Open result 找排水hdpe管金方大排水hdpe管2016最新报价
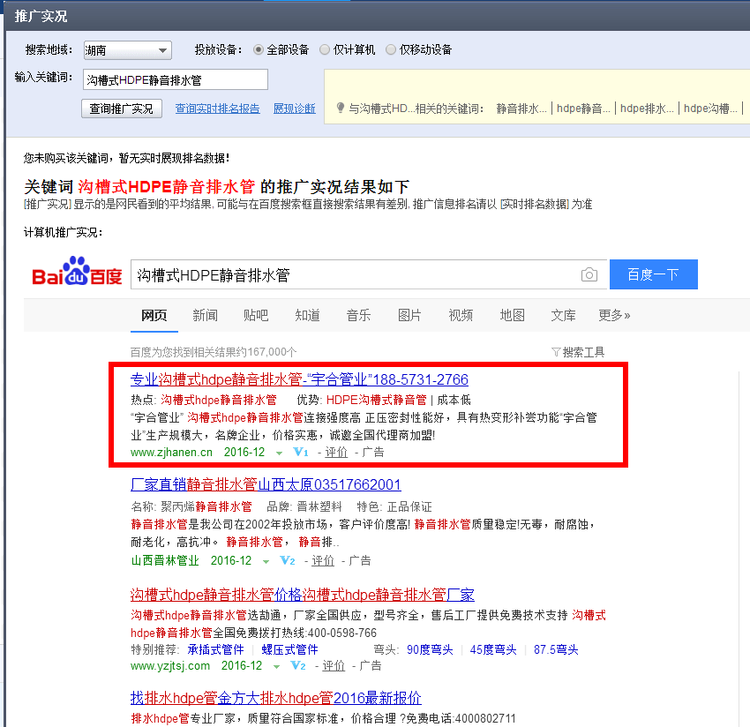The width and height of the screenshot is (750, 727). click(276, 698)
